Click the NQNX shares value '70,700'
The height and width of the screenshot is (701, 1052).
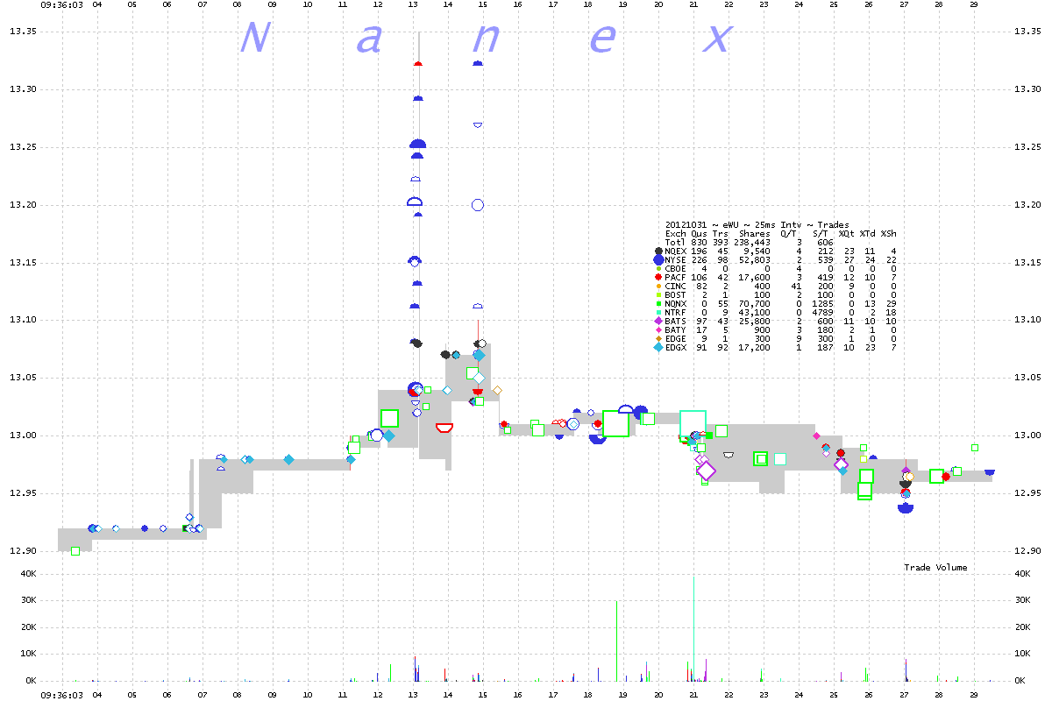click(756, 303)
